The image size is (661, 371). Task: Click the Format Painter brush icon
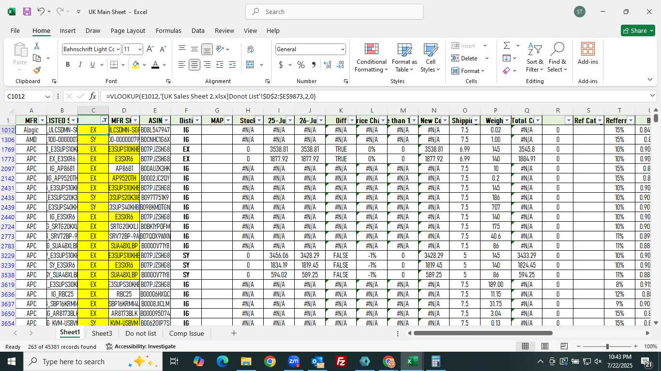(x=37, y=70)
